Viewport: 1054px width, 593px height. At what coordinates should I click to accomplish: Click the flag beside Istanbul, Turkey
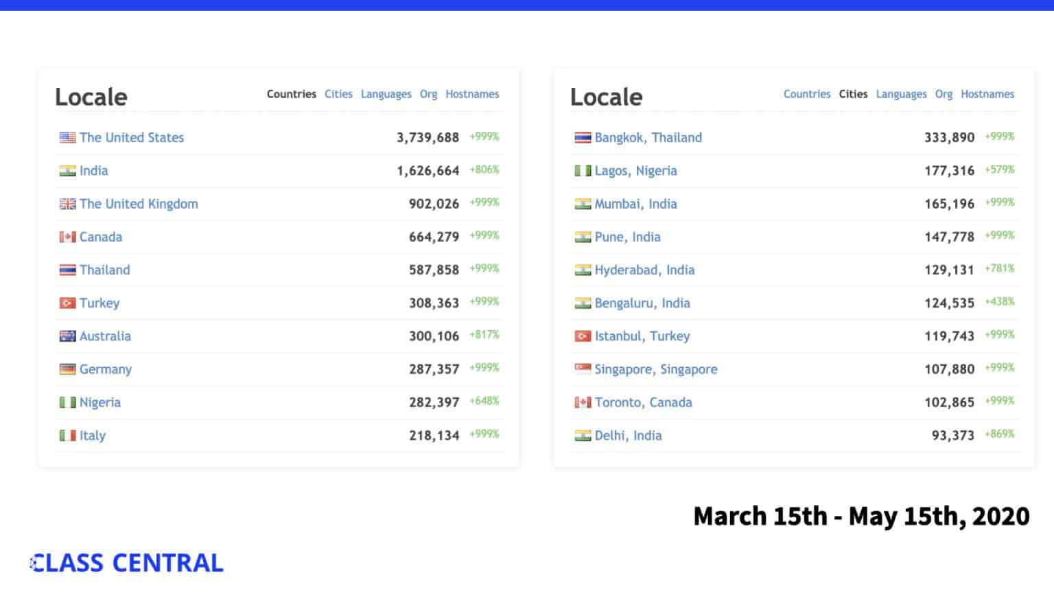pyautogui.click(x=583, y=336)
